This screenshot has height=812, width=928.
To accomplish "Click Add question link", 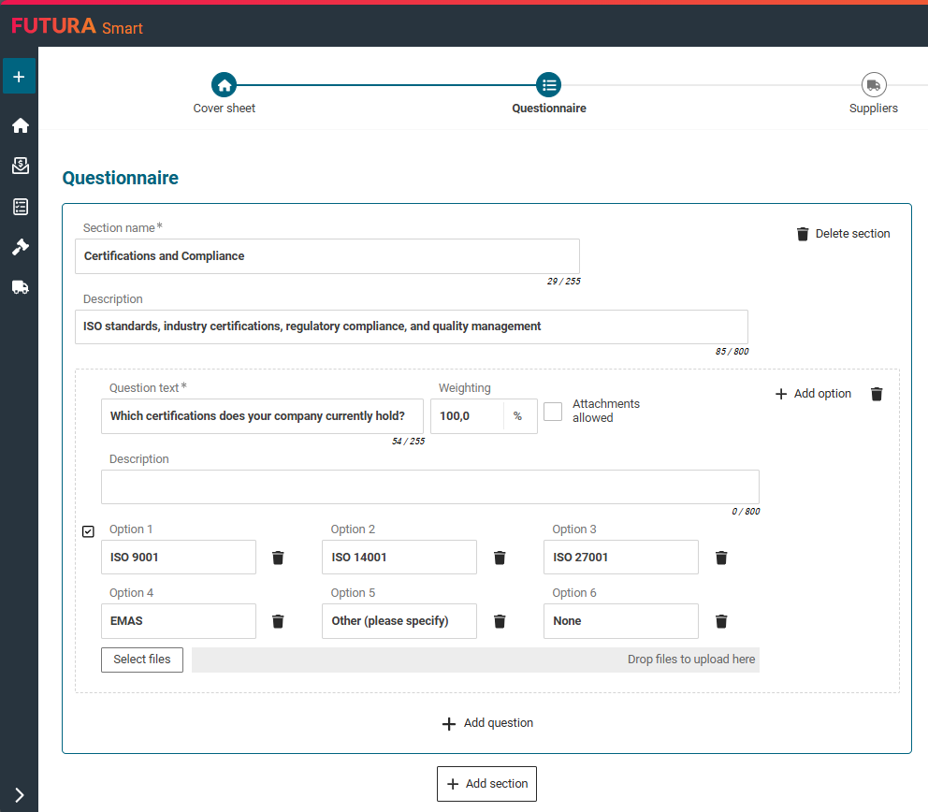I will (x=487, y=723).
